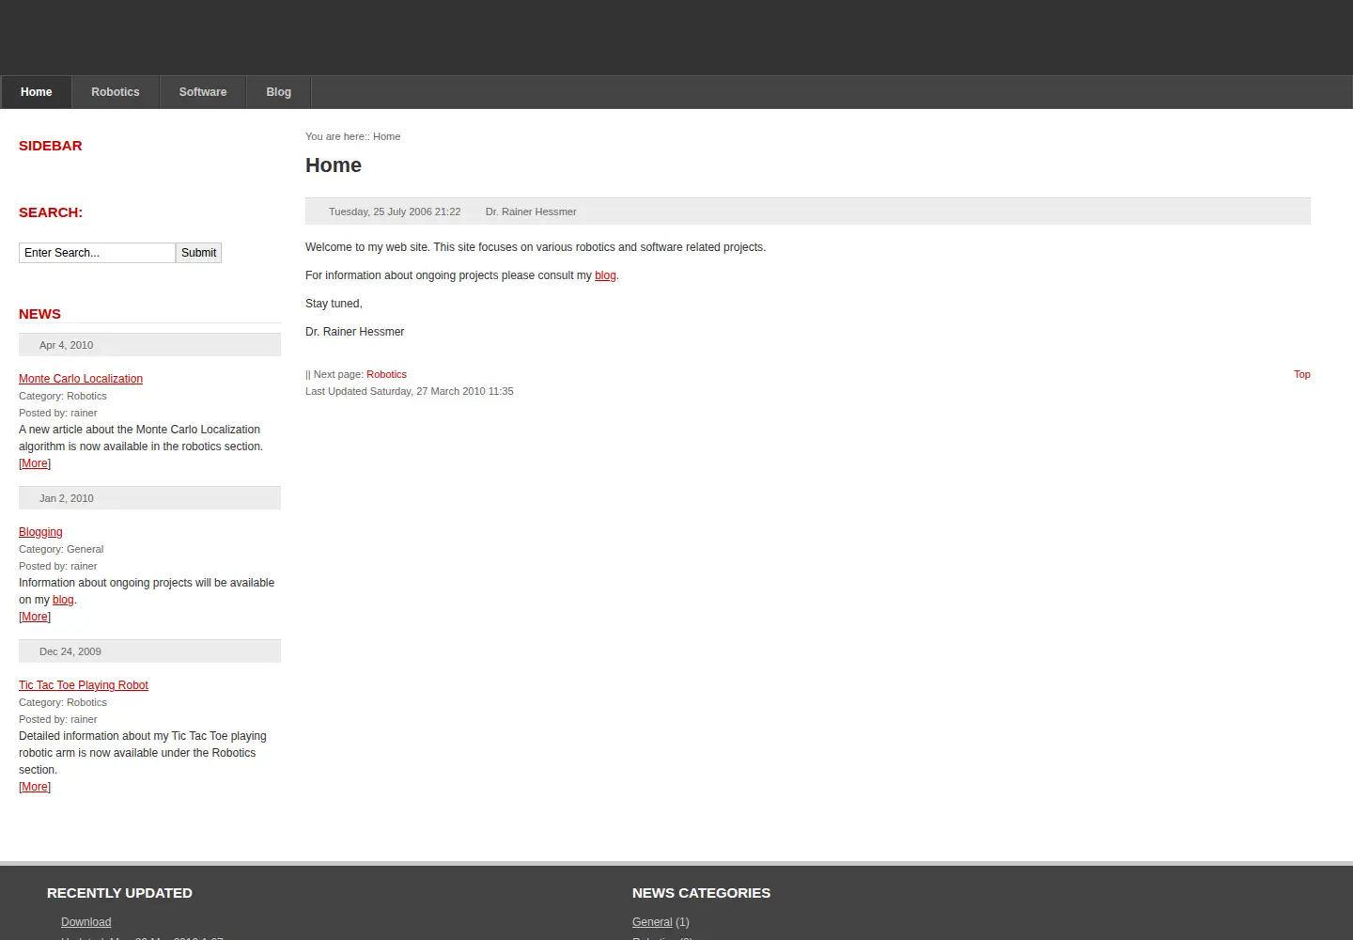The height and width of the screenshot is (940, 1353).
Task: Go to next page Robotics link
Action: (386, 374)
